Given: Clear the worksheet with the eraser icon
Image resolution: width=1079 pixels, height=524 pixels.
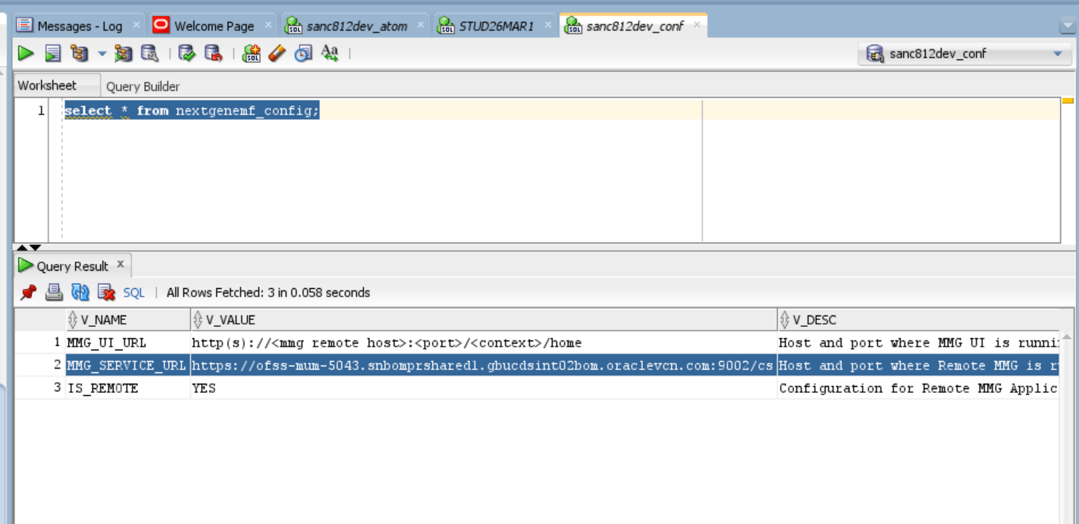Looking at the screenshot, I should tap(278, 53).
